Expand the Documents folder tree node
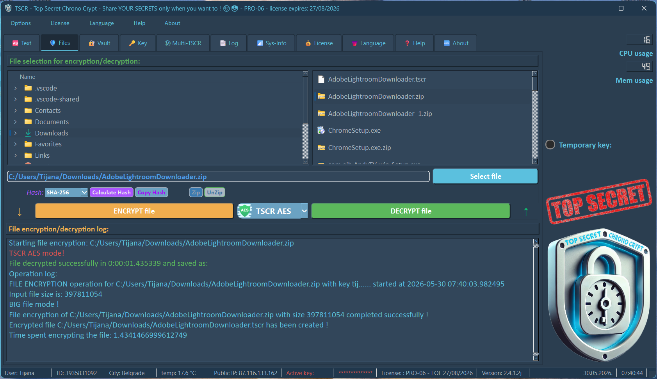Image resolution: width=657 pixels, height=379 pixels. 16,122
